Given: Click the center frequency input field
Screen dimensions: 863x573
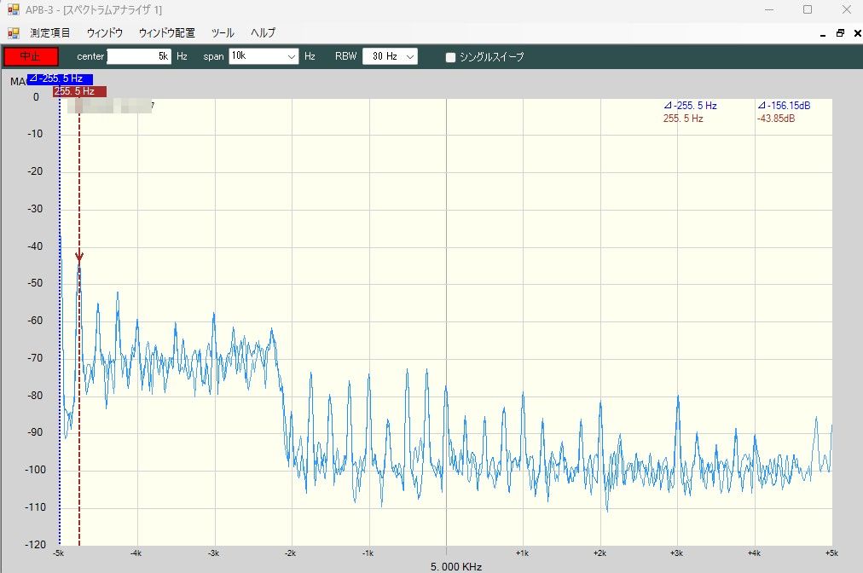Looking at the screenshot, I should 139,56.
